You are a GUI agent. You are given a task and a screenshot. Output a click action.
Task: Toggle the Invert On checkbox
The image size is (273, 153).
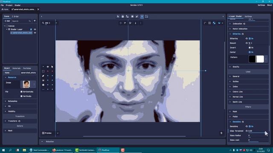pos(250,48)
